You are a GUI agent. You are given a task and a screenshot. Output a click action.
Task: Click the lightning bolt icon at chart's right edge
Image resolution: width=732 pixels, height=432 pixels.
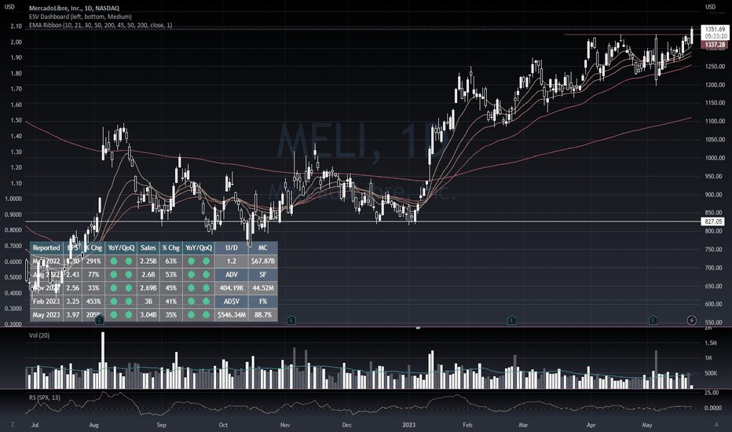[691, 320]
